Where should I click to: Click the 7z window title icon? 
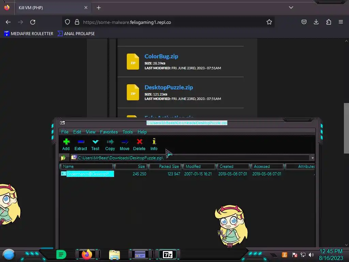click(62, 123)
